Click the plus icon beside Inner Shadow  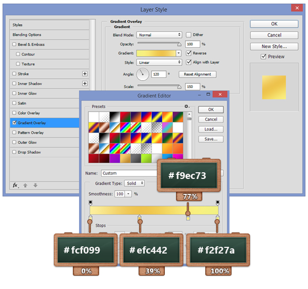pos(85,84)
